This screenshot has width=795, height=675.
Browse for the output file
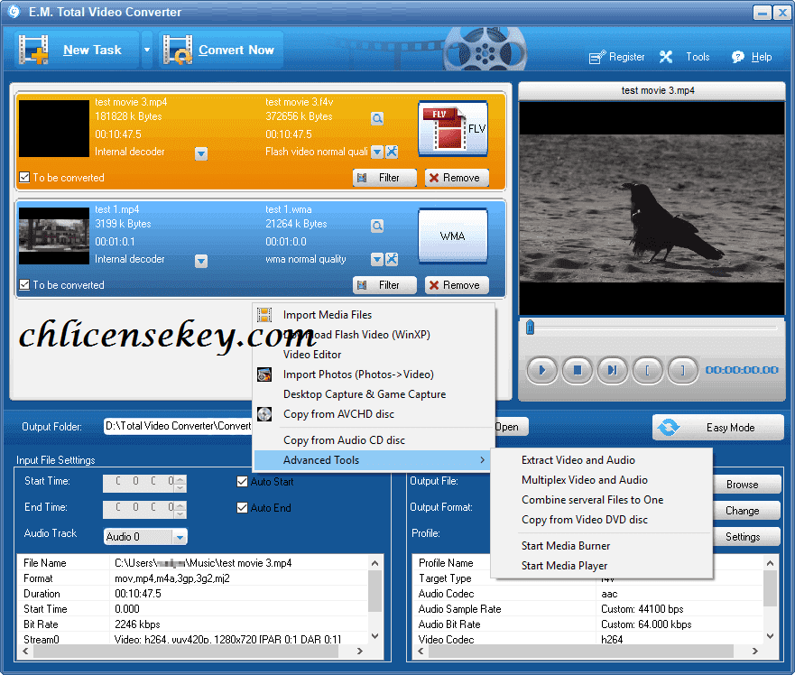tap(747, 485)
